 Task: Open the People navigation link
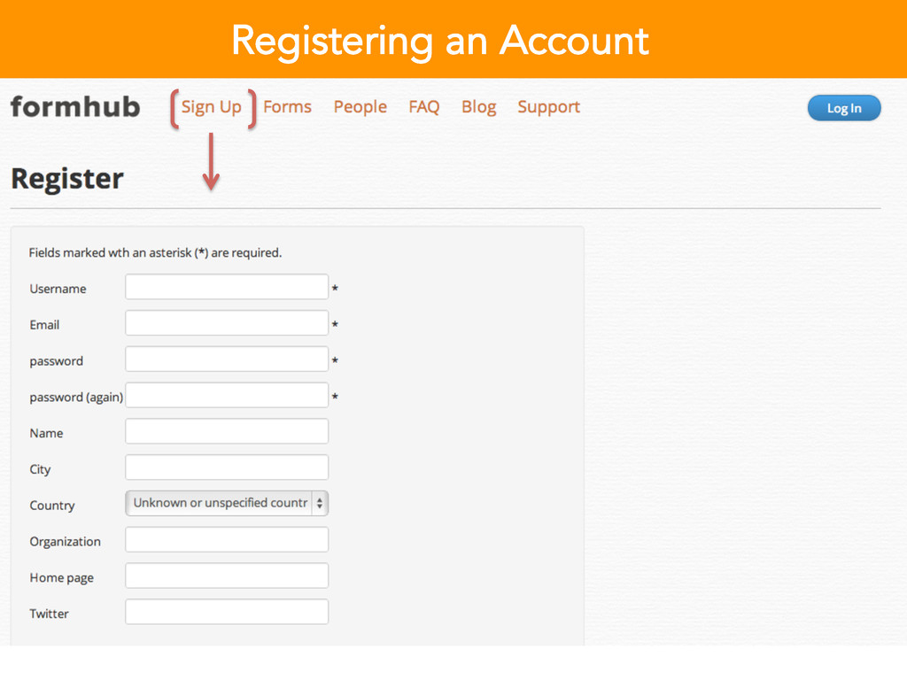360,107
